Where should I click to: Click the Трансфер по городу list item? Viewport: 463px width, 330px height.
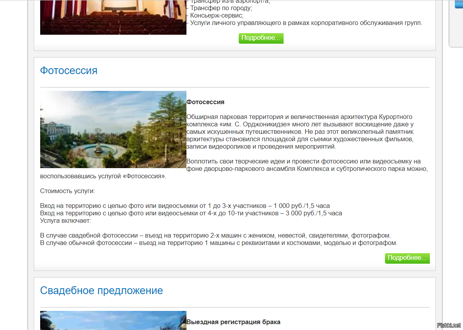point(221,8)
